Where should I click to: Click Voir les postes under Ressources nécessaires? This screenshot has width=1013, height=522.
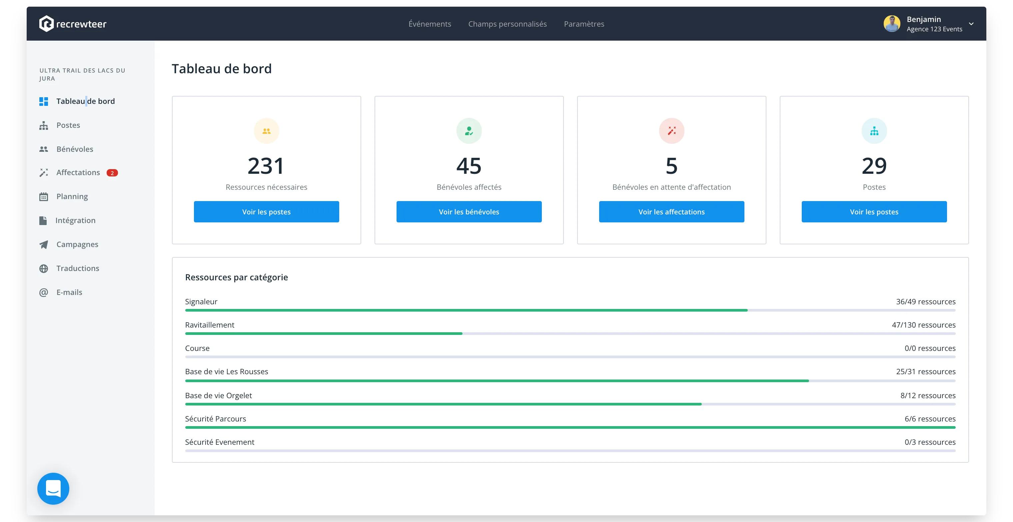pyautogui.click(x=266, y=212)
